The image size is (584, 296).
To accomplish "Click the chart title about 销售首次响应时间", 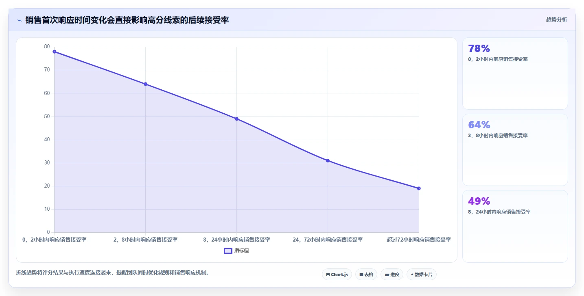I will tap(127, 20).
